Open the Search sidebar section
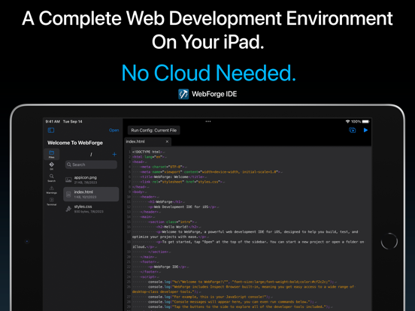Image resolution: width=415 pixels, height=311 pixels. 52,178
